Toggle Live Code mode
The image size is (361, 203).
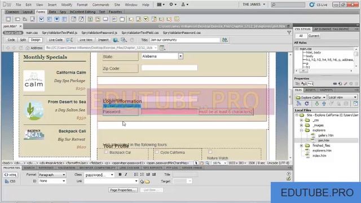(x=55, y=40)
